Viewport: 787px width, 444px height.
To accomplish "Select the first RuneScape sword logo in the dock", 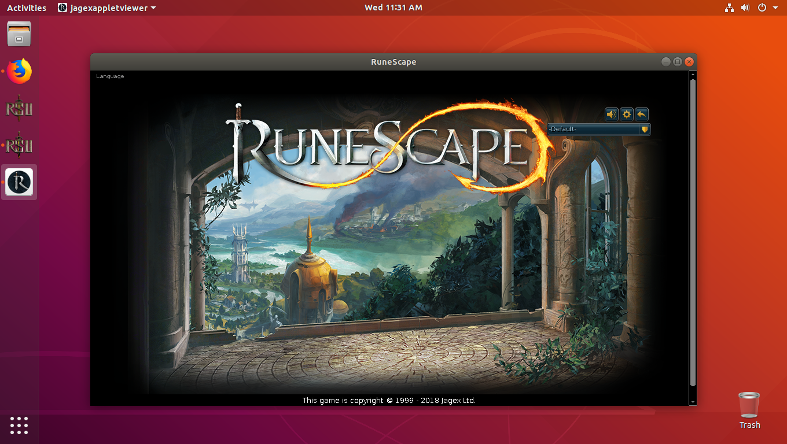I will coord(19,108).
